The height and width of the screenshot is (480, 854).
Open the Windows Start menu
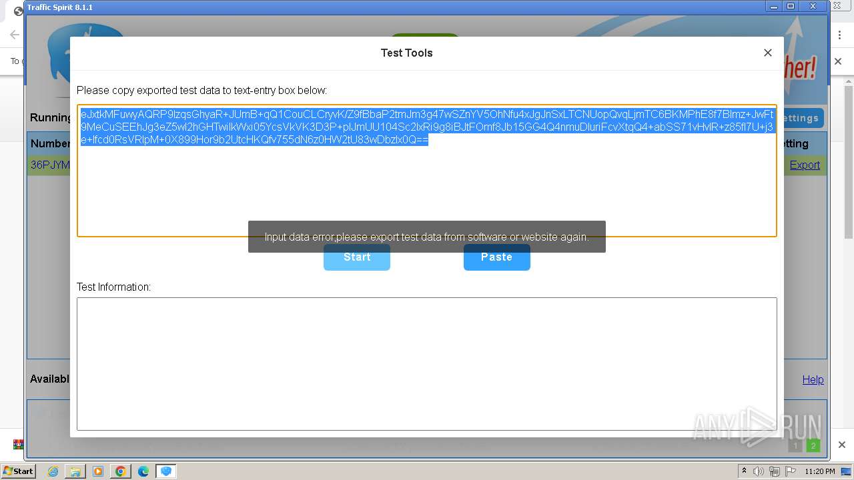[x=18, y=471]
